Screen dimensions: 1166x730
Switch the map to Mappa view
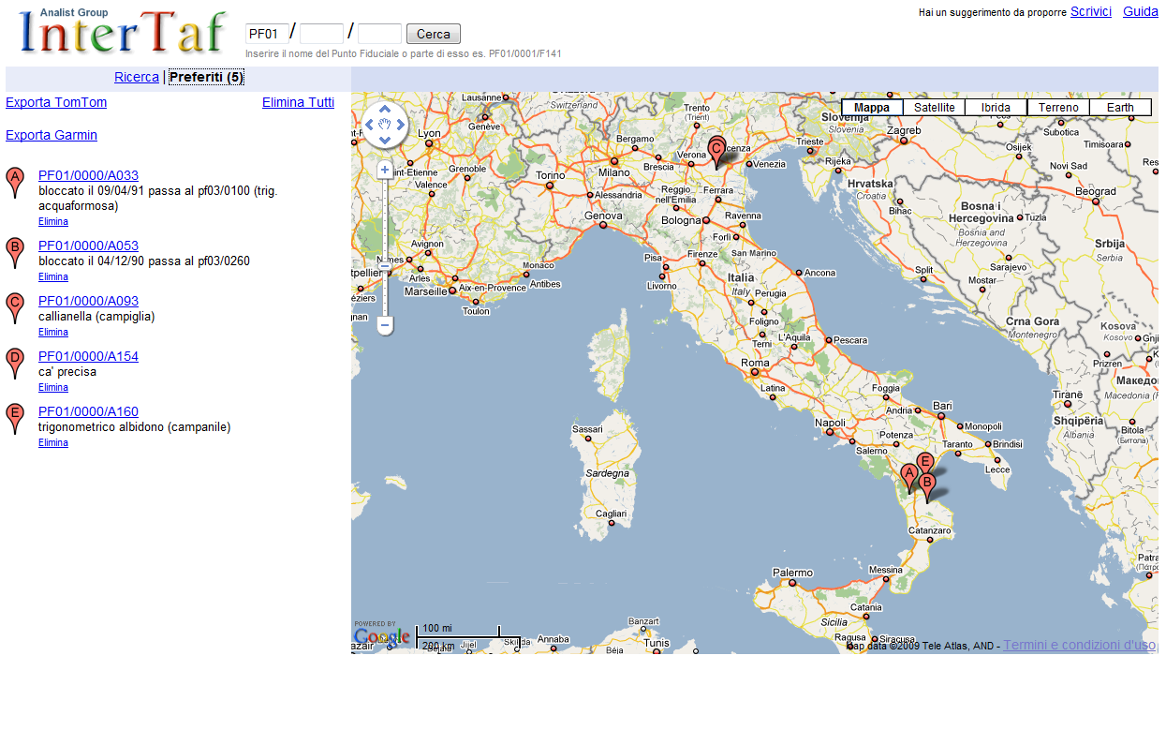[x=873, y=108]
